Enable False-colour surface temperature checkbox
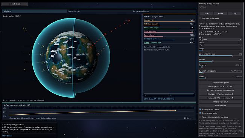The image size is (245, 138). (200, 117)
